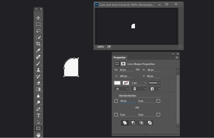Choose the Eyedropper tool
Screen dimensions: 214x138
tap(38, 50)
